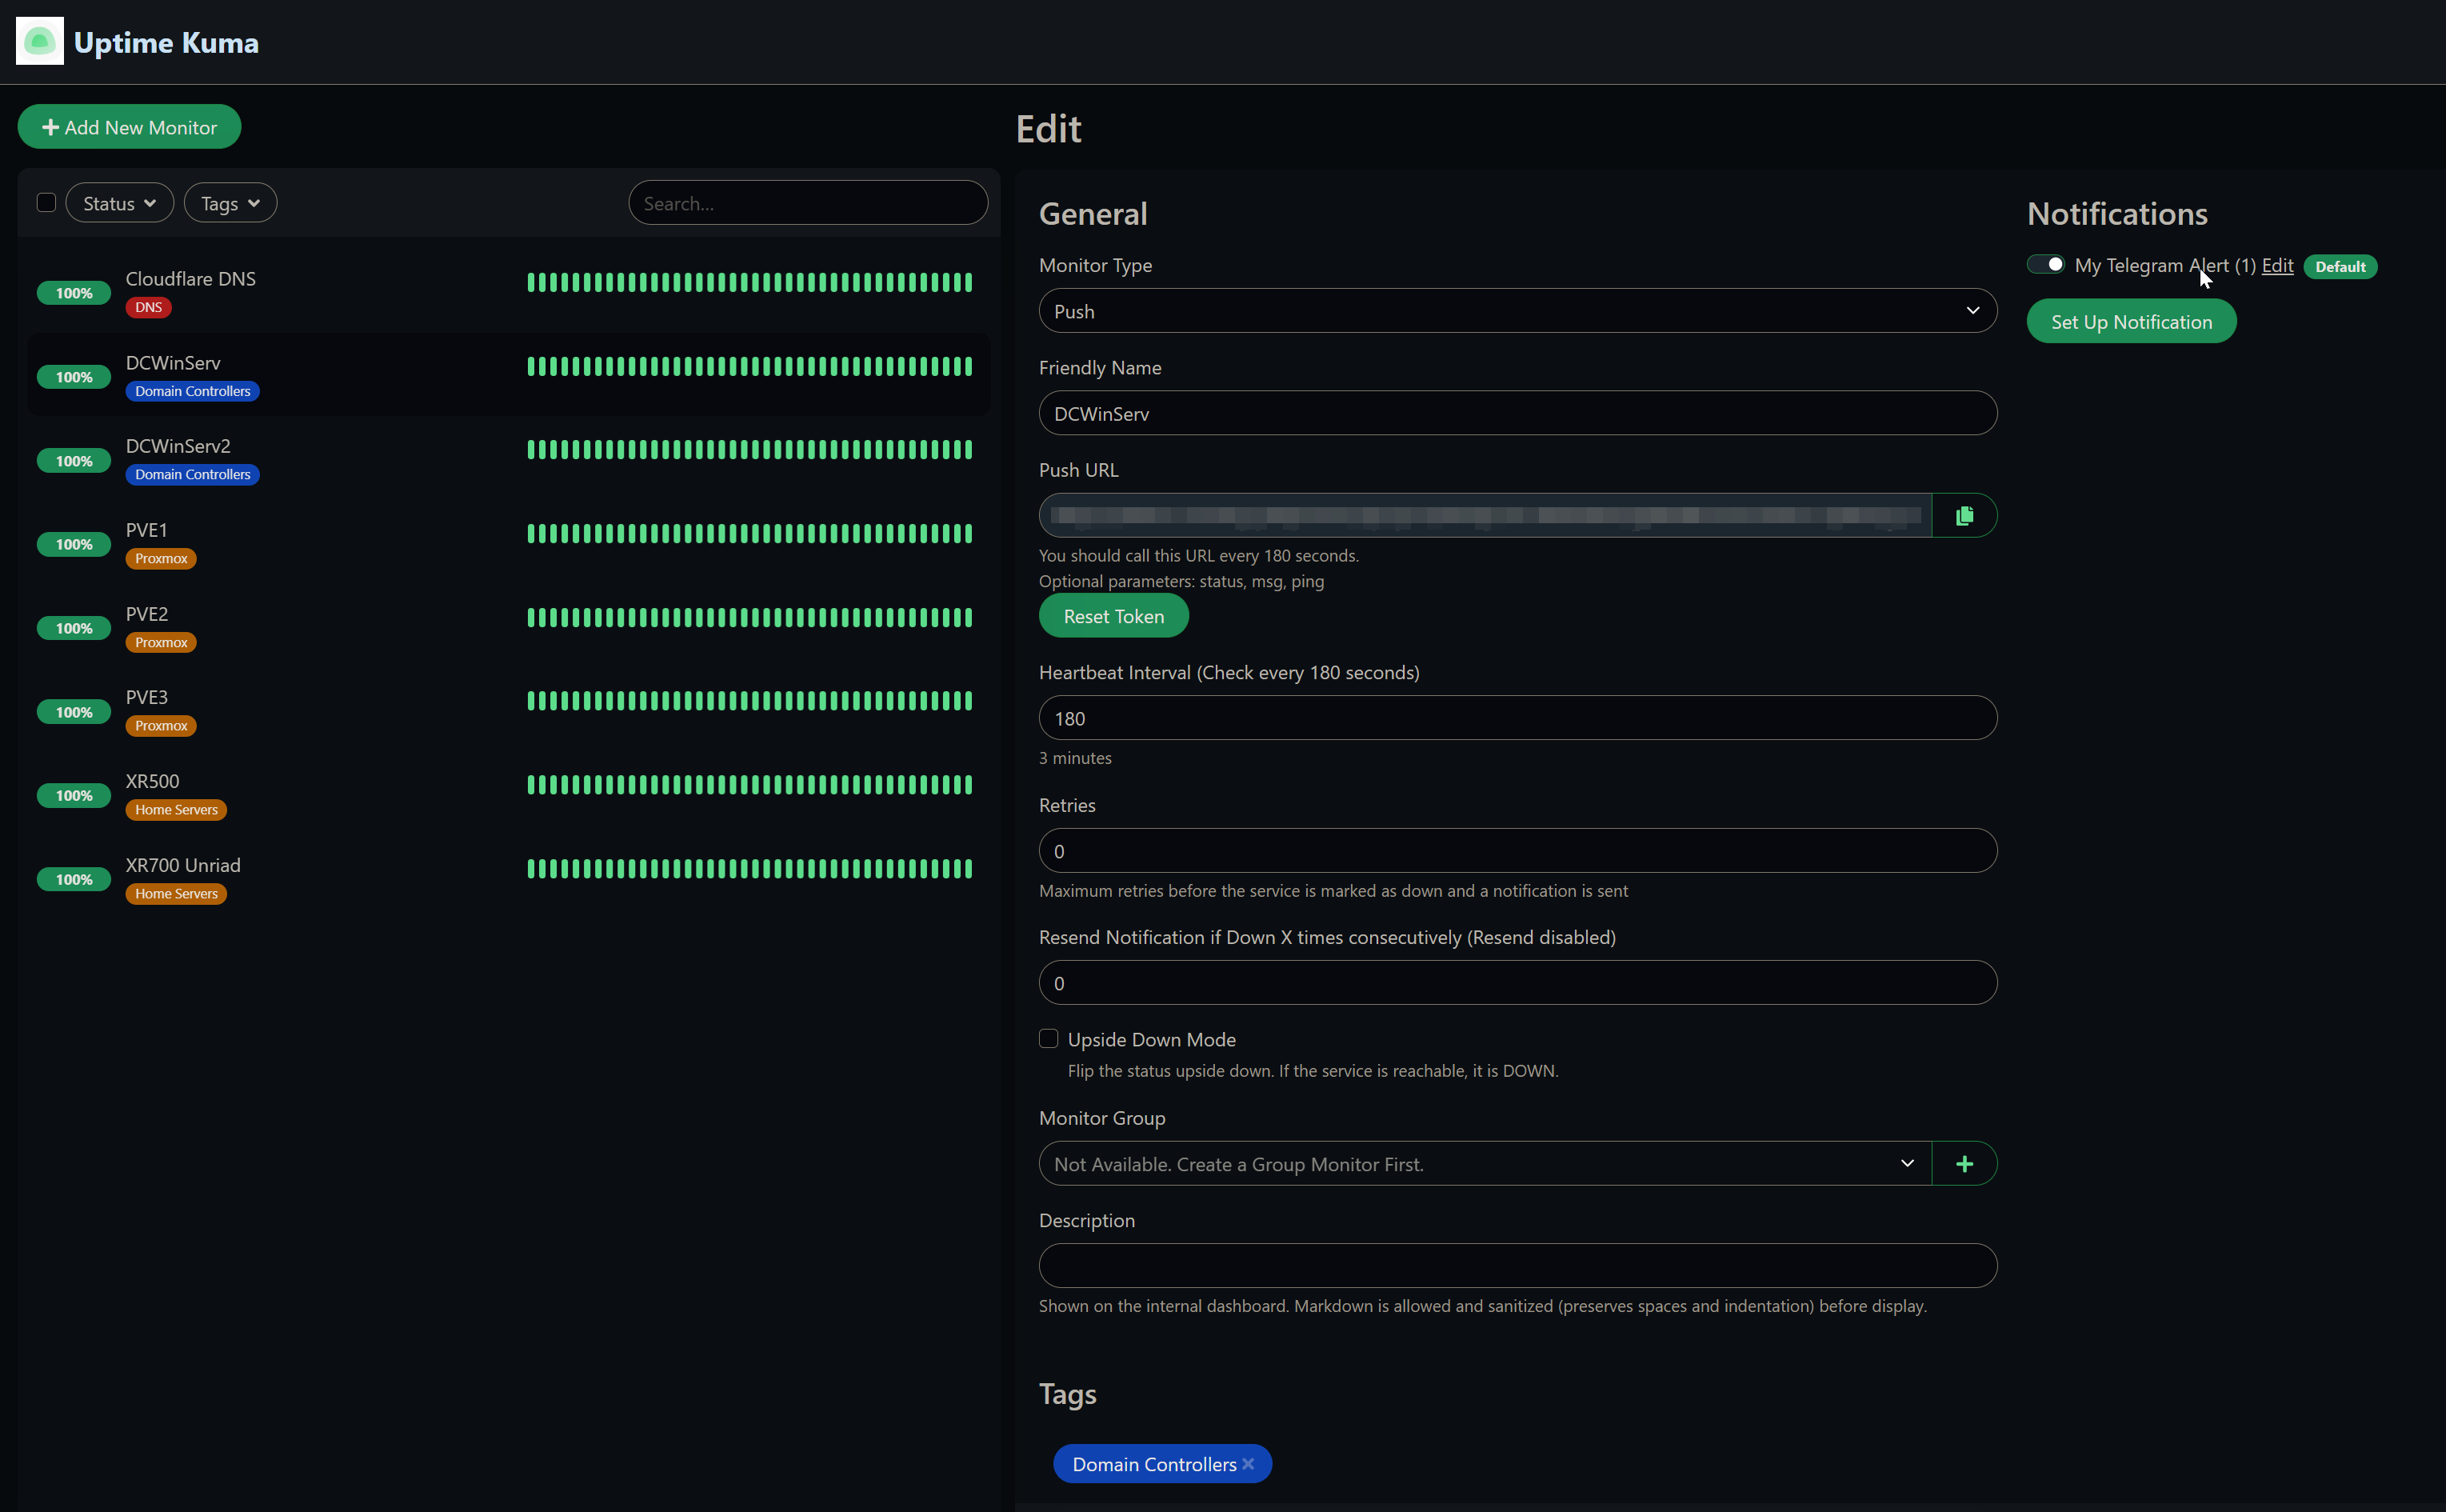
Task: Open the Monitor Type dropdown
Action: (x=1516, y=310)
